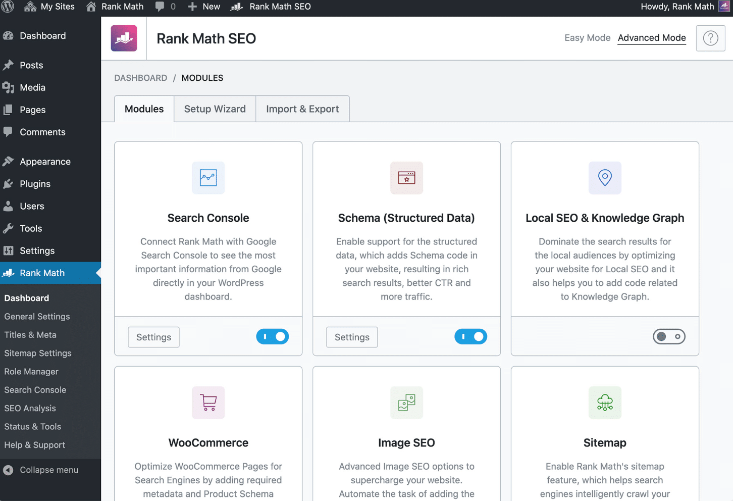Click the Image SEO module icon

pos(406,403)
